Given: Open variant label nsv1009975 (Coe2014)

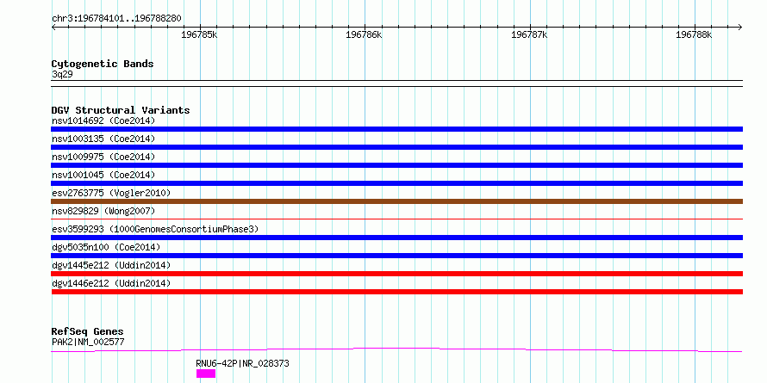Looking at the screenshot, I should [103, 157].
